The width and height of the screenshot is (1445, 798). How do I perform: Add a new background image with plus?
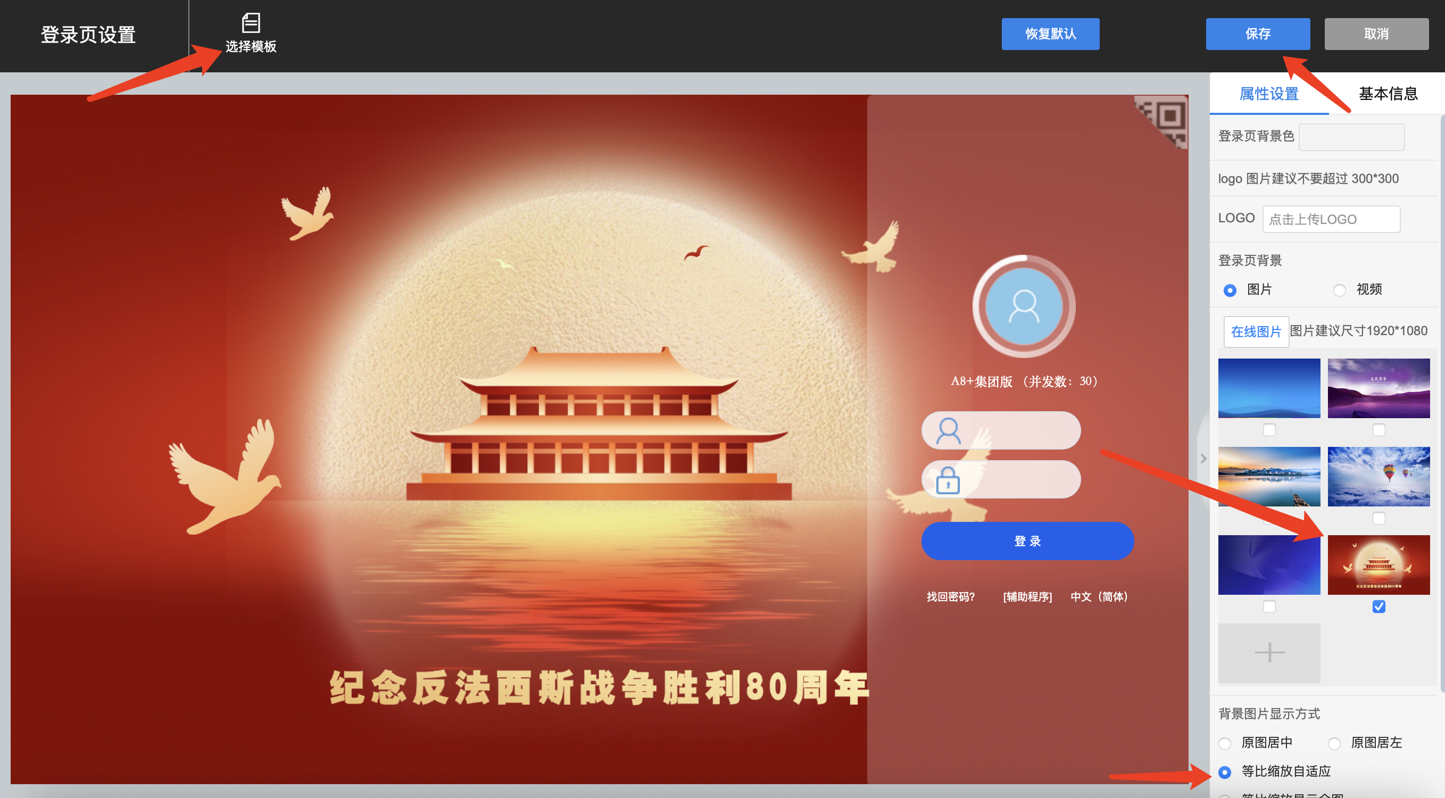(1269, 653)
